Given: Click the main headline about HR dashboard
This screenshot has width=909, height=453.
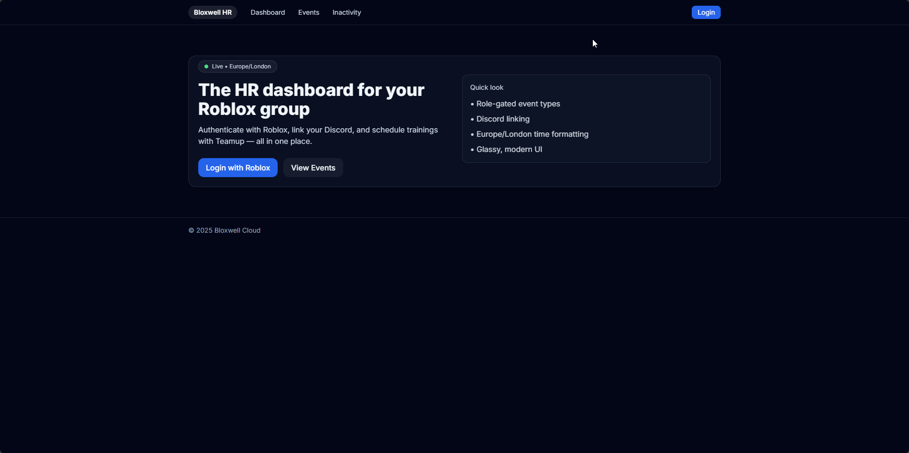Looking at the screenshot, I should [311, 99].
